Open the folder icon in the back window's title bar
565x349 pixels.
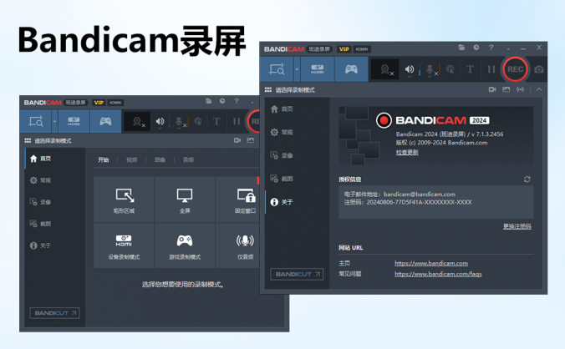click(208, 101)
